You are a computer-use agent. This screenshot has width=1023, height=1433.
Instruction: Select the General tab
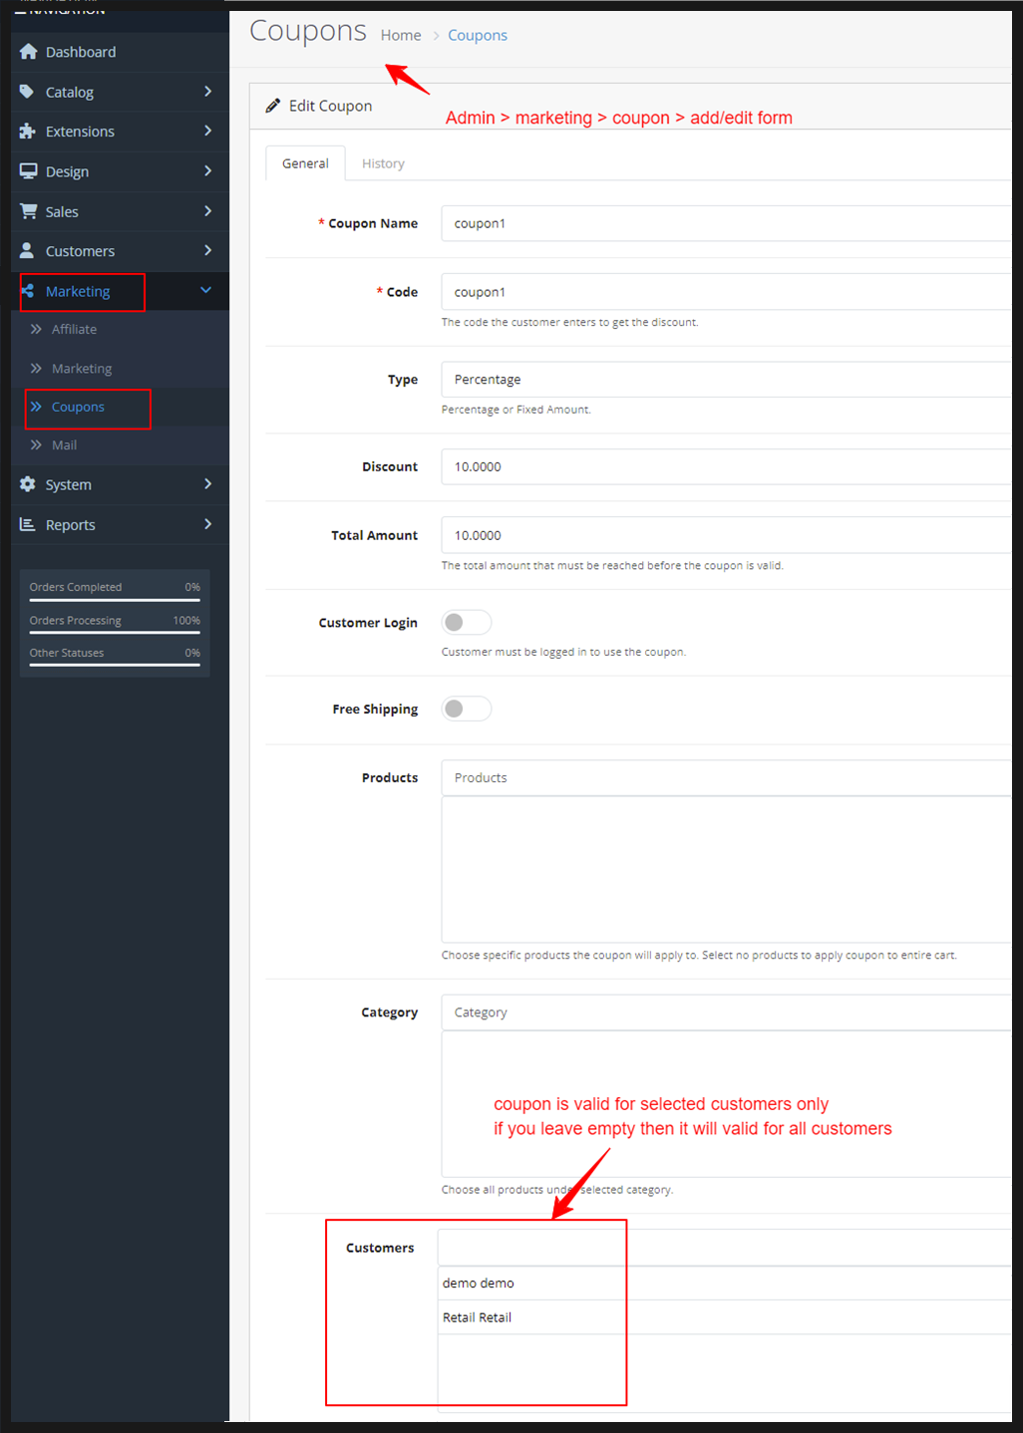[x=305, y=163]
